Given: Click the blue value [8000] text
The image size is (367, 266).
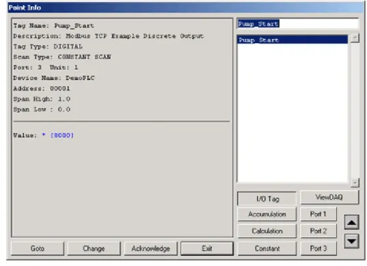Looking at the screenshot, I should [62, 135].
